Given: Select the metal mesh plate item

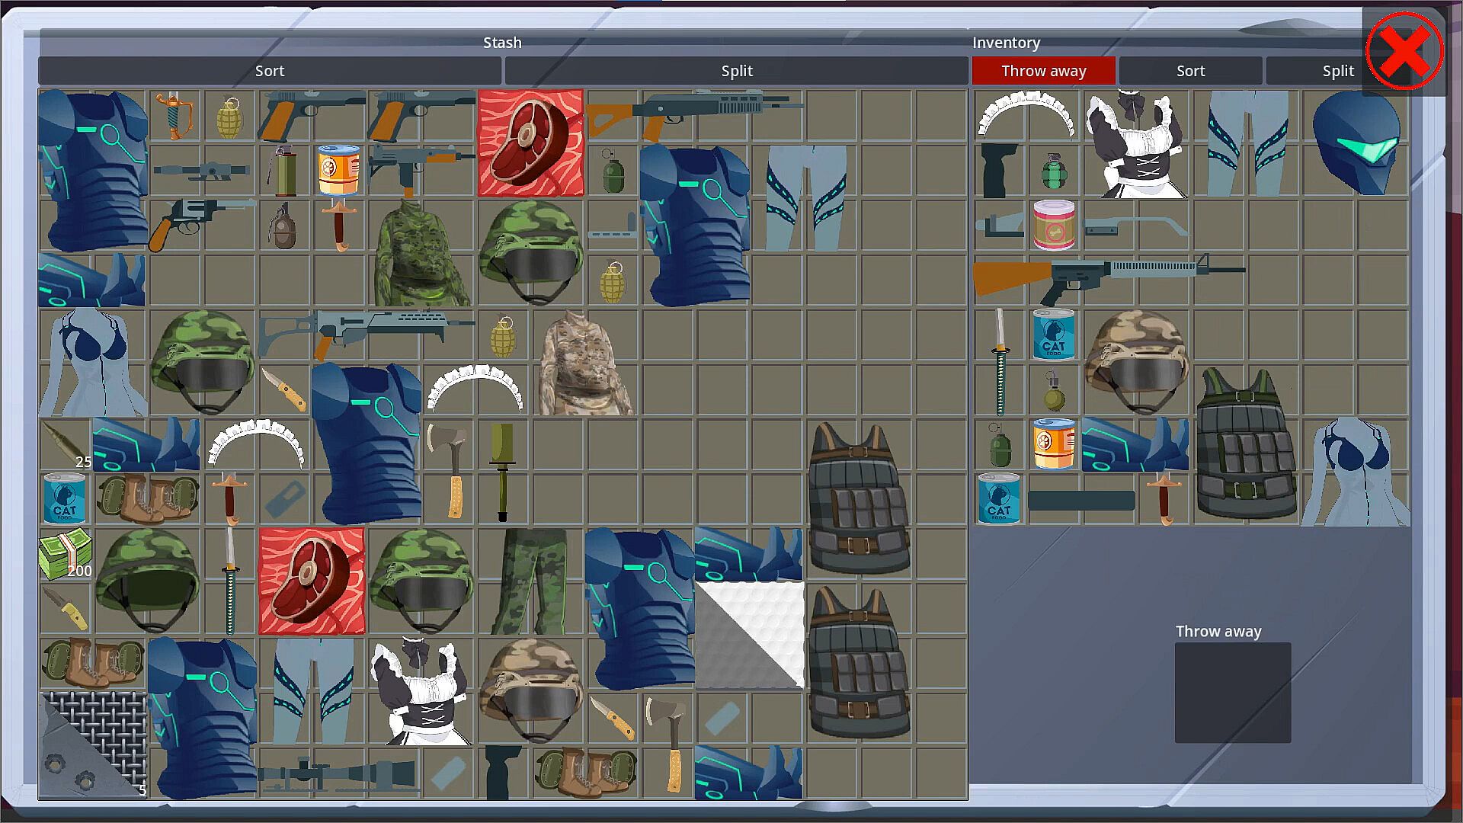Looking at the screenshot, I should tap(93, 744).
